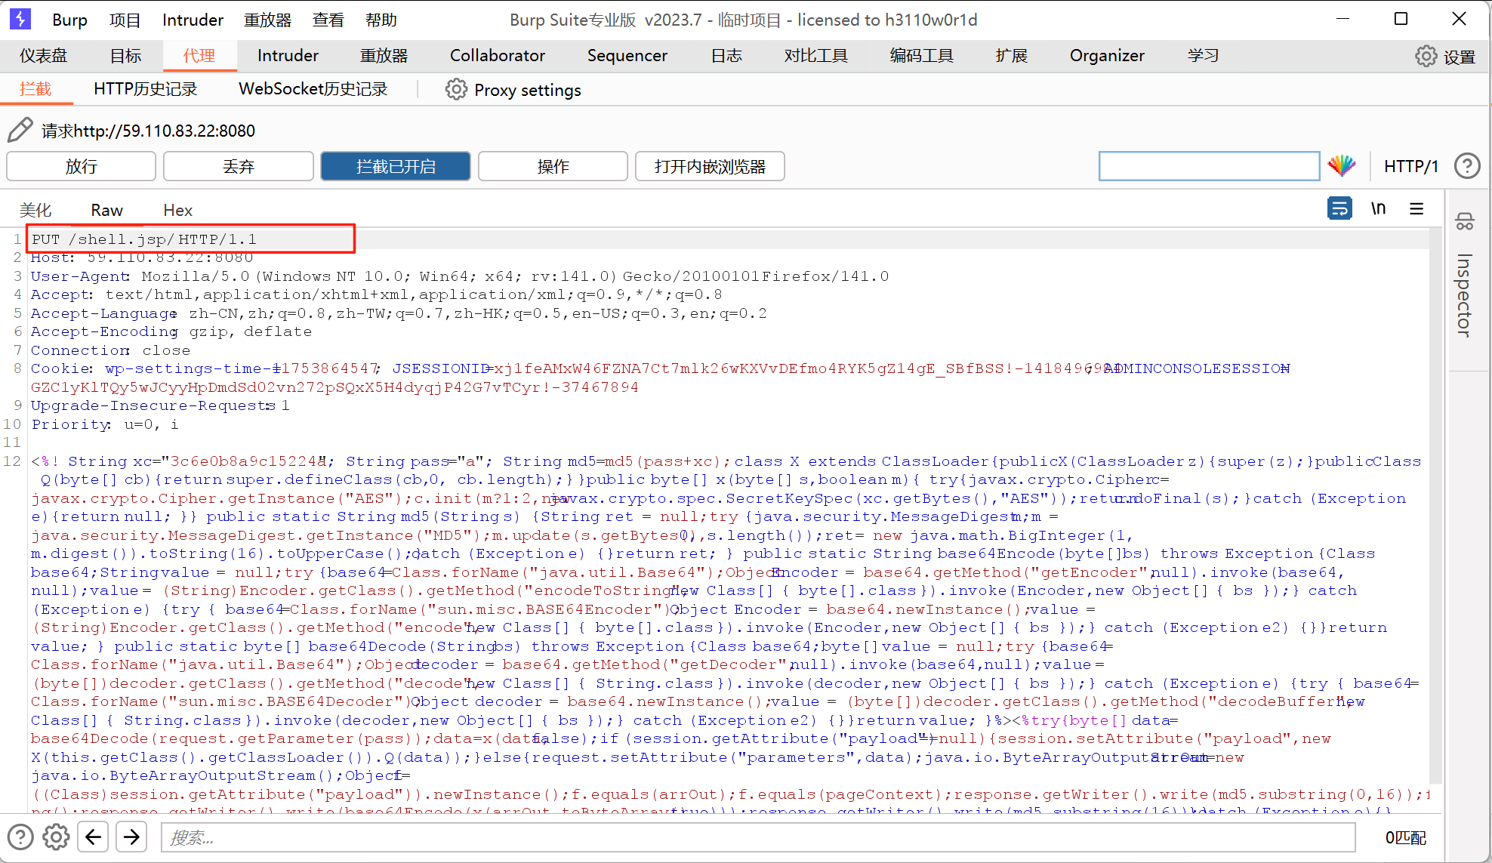The width and height of the screenshot is (1492, 863).
Task: Open the 项目 menu
Action: pyautogui.click(x=125, y=20)
